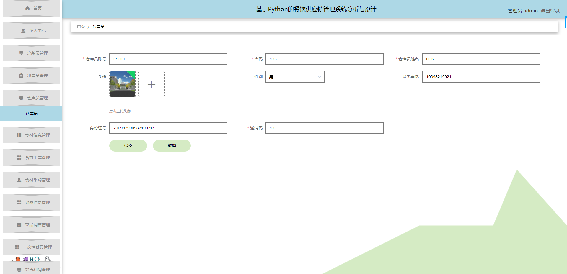This screenshot has height=274, width=567.
Task: Open the 性别 gender dropdown
Action: [x=295, y=77]
